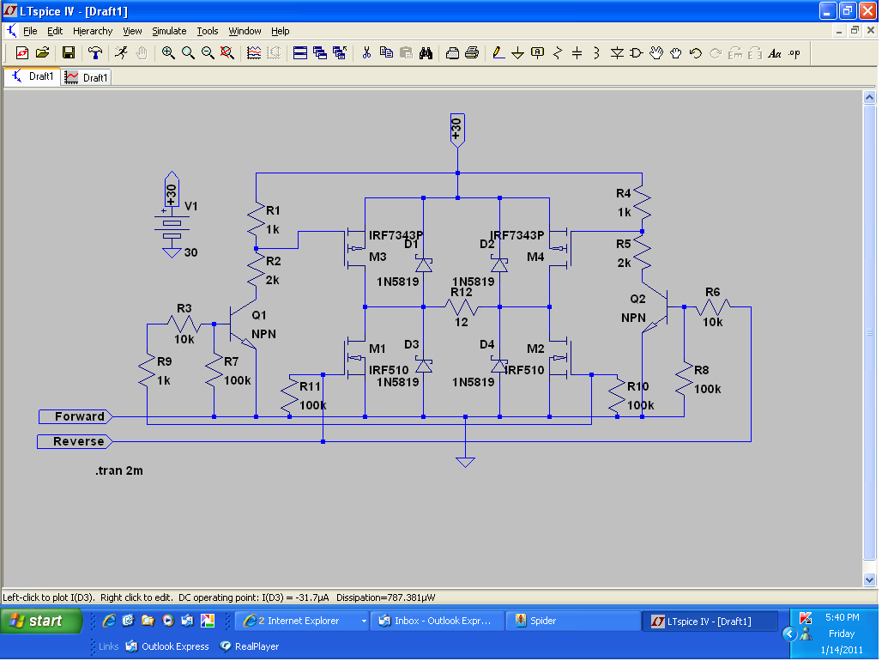This screenshot has height=661, width=894.
Task: Select the Move open-hand tool
Action: tap(656, 53)
